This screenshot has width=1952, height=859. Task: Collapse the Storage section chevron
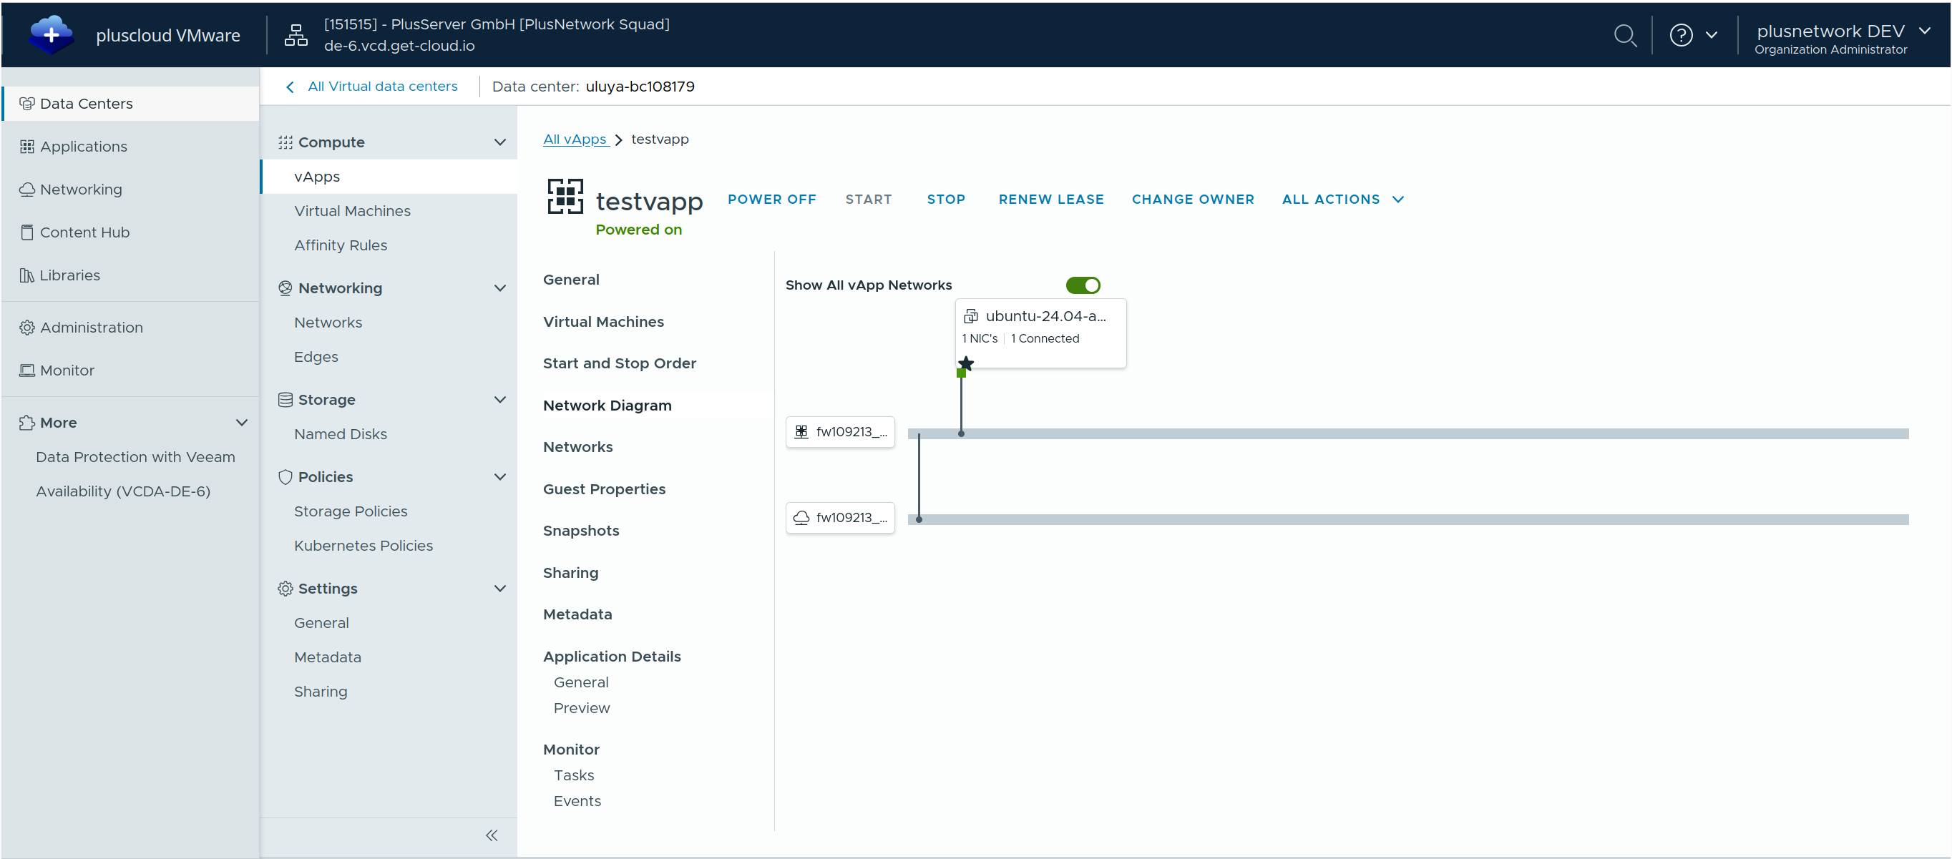click(499, 400)
